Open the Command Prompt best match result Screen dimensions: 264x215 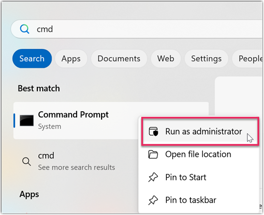coord(76,121)
